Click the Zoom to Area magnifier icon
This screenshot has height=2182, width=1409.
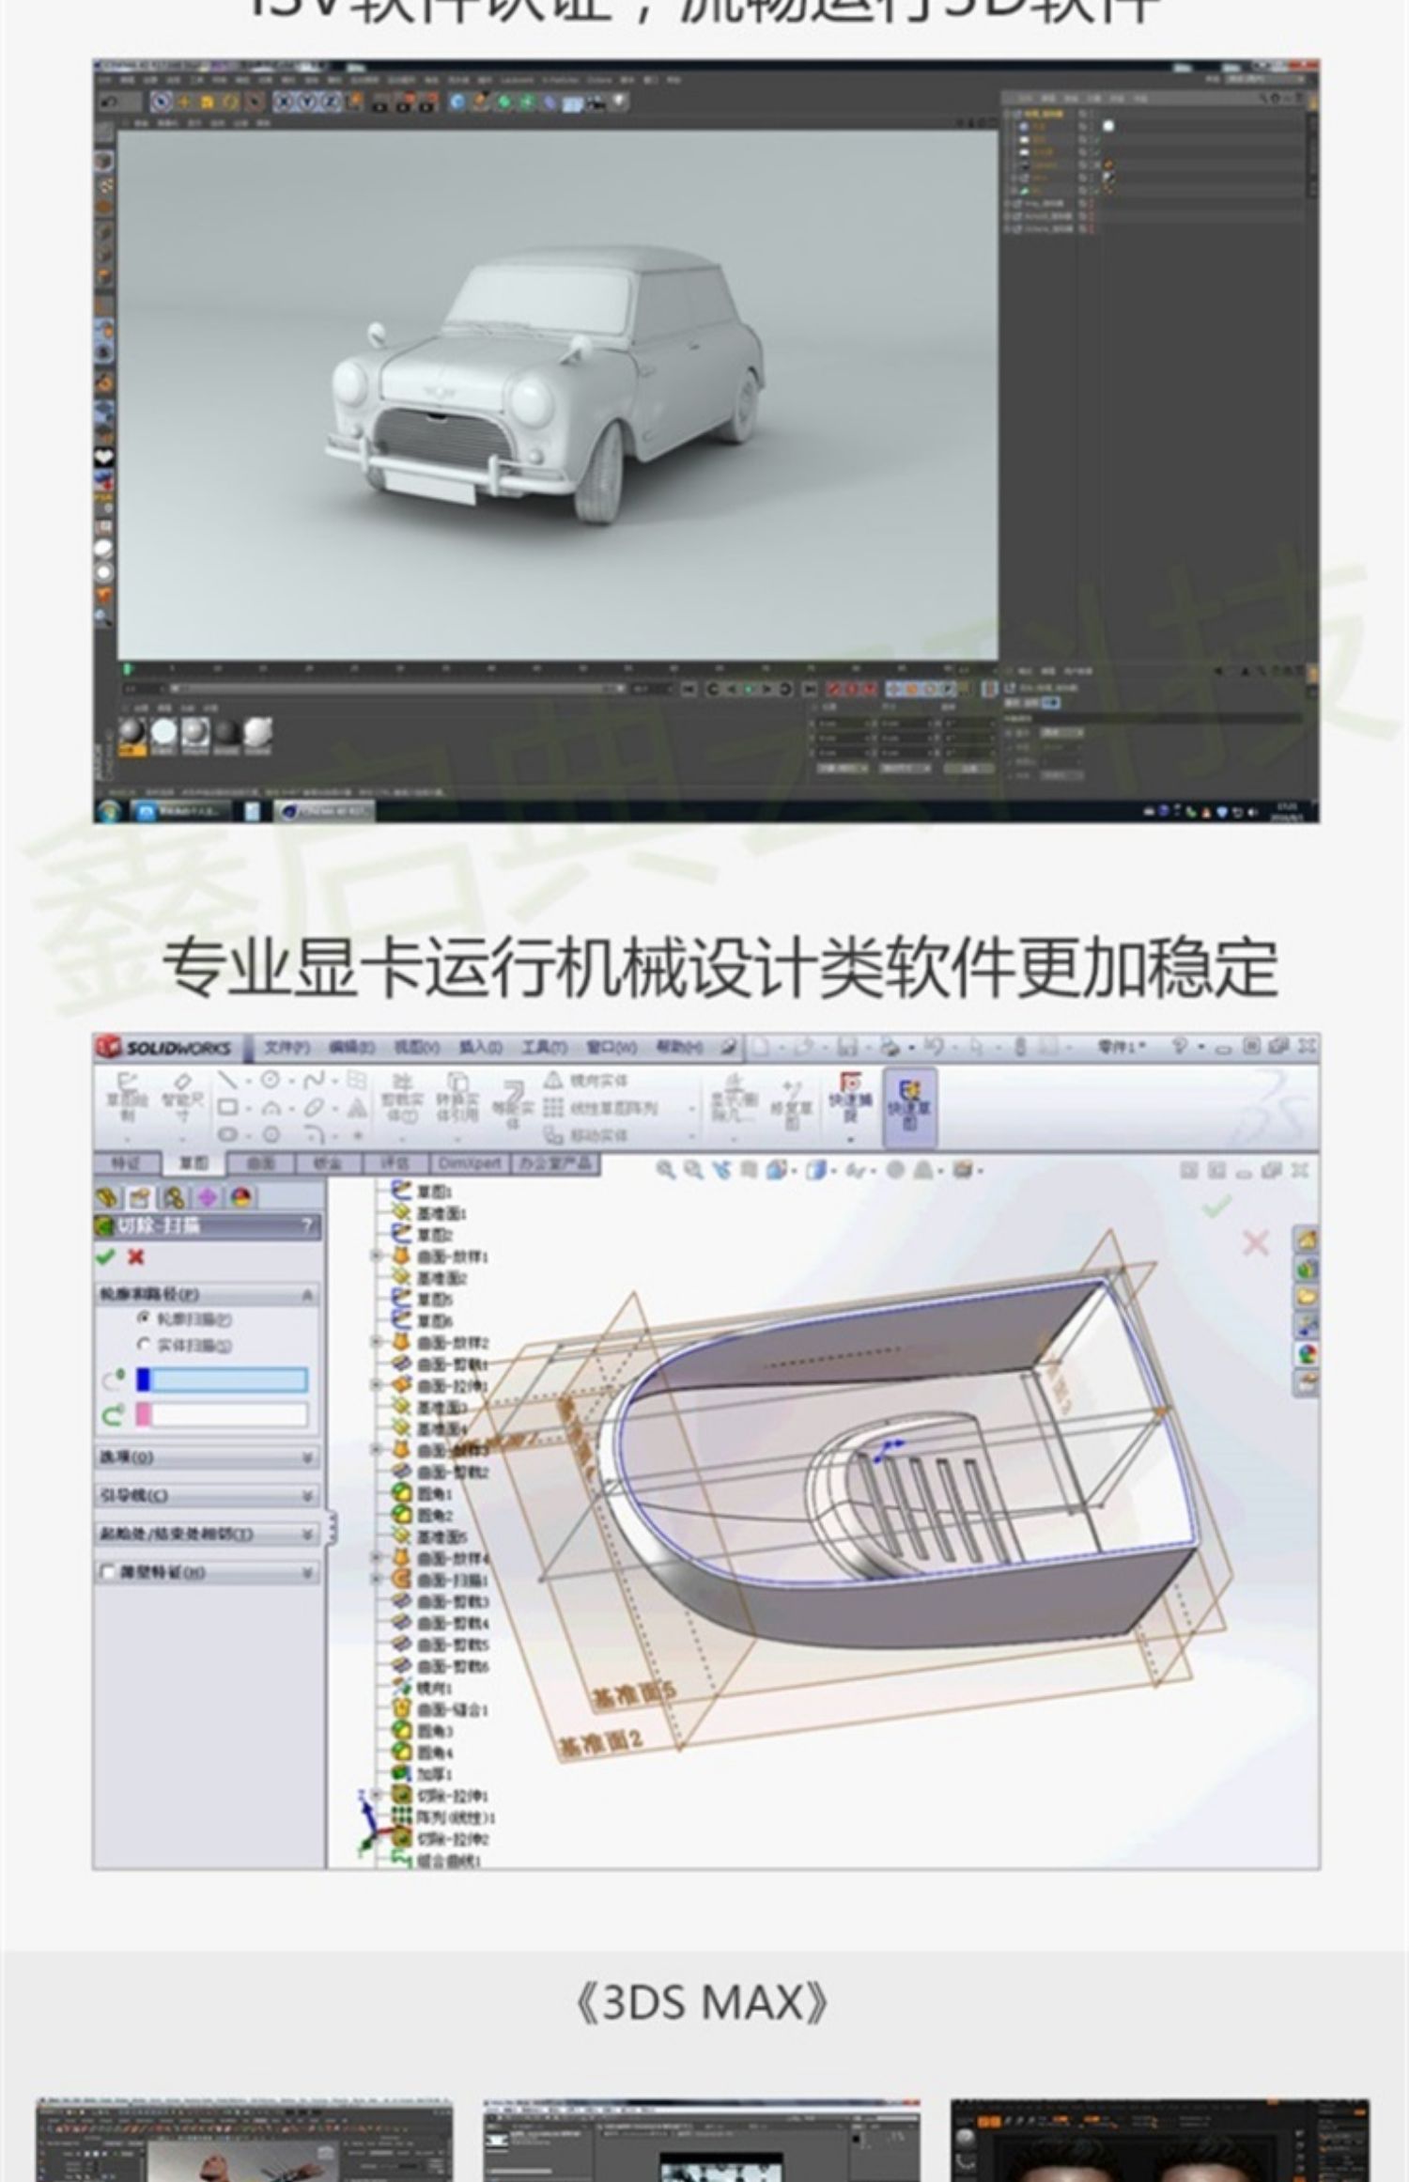(693, 1170)
